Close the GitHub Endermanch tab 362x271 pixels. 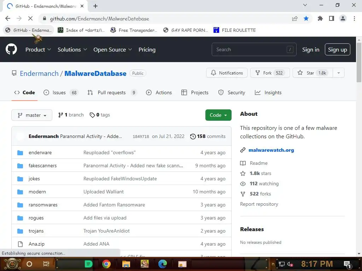[x=82, y=6]
